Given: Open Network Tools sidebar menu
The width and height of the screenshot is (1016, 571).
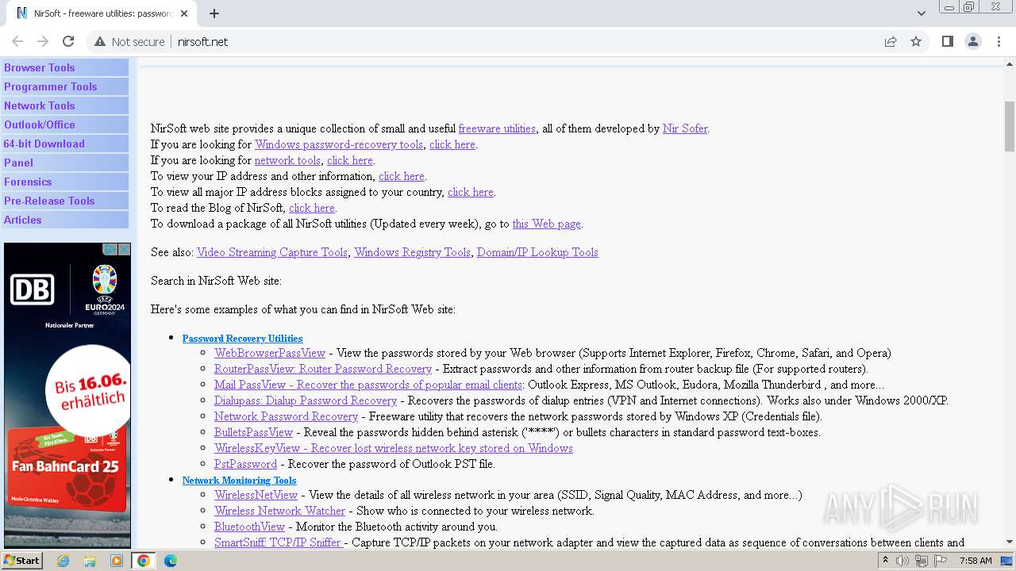Looking at the screenshot, I should pyautogui.click(x=65, y=105).
